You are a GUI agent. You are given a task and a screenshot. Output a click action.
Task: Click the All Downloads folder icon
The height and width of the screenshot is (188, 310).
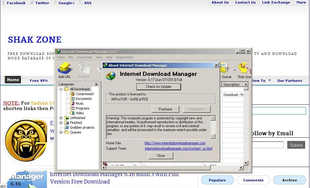tap(67, 89)
